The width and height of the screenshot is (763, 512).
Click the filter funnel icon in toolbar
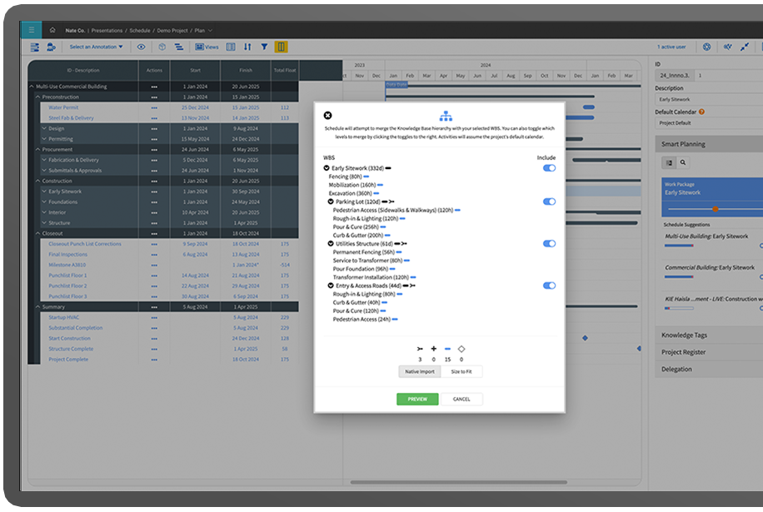264,47
